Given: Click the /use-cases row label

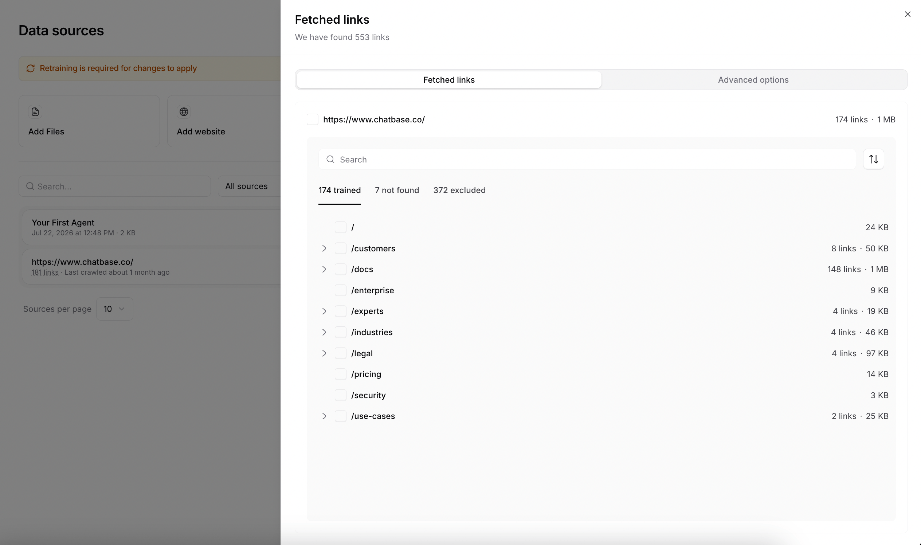Looking at the screenshot, I should click(x=373, y=416).
